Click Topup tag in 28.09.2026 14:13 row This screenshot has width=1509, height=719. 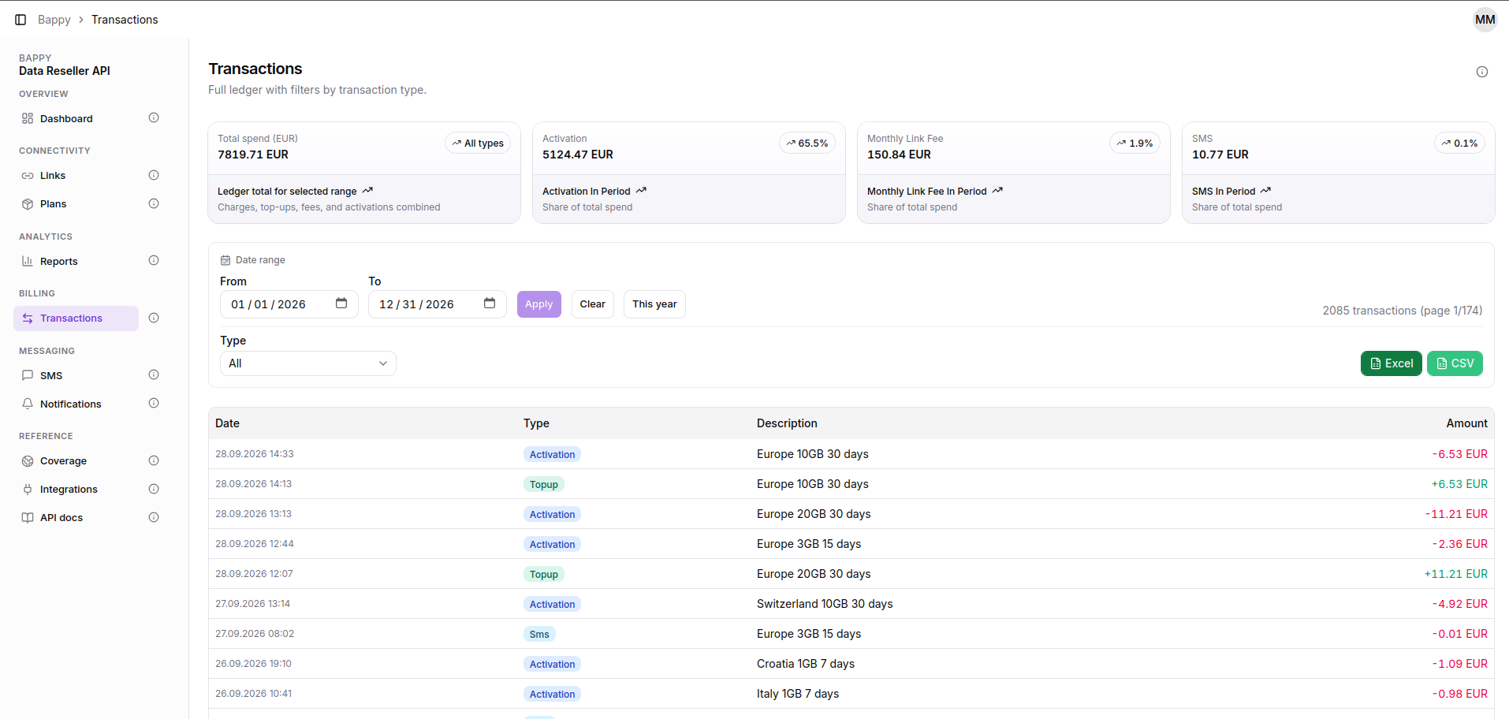click(544, 484)
